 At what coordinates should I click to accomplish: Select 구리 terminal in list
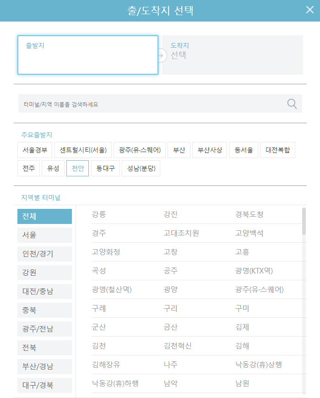pos(171,308)
